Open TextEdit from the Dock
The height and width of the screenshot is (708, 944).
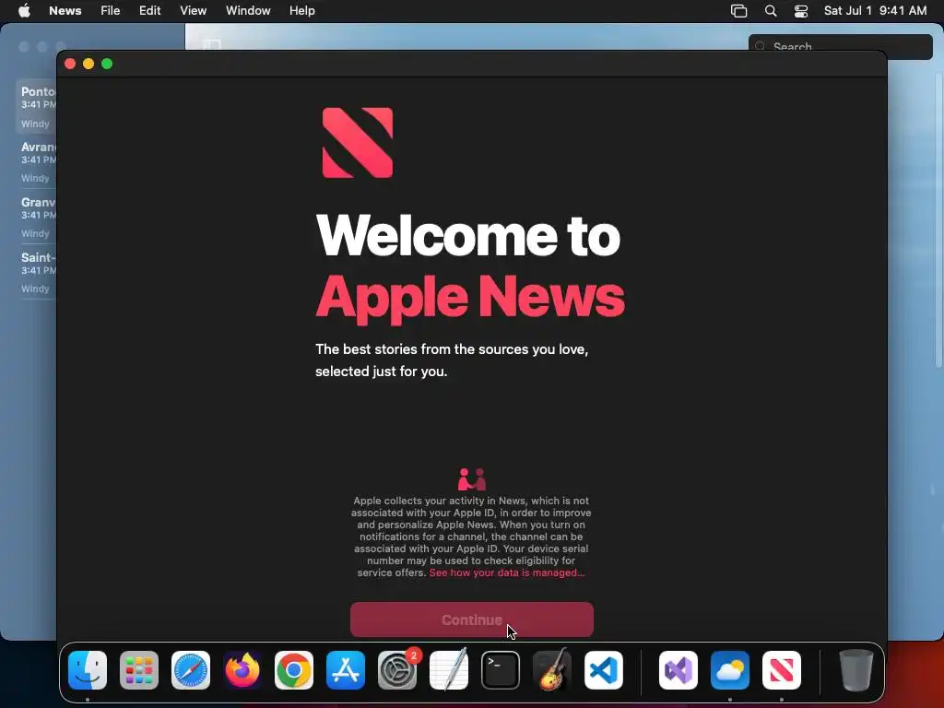[x=449, y=670]
